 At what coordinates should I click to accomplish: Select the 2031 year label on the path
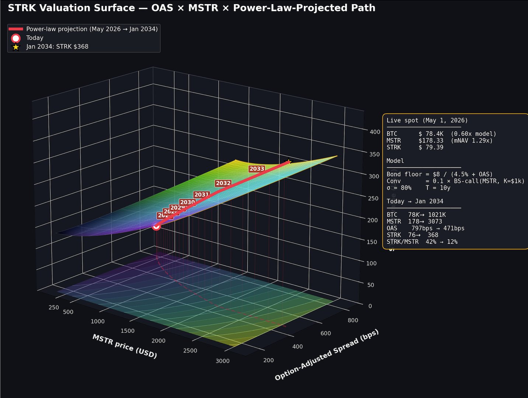[x=202, y=194]
